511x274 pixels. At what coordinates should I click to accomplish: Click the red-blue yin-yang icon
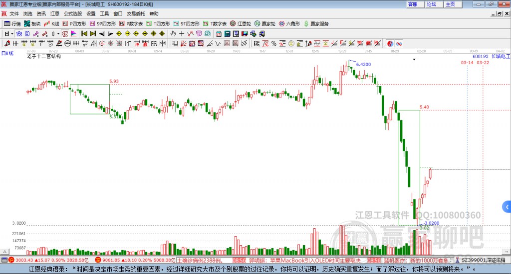tap(390, 43)
